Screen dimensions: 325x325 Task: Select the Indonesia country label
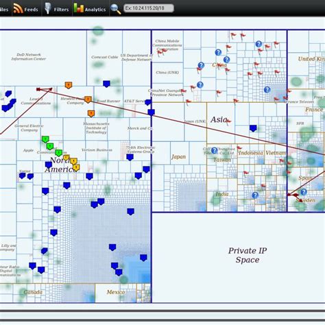(251, 153)
